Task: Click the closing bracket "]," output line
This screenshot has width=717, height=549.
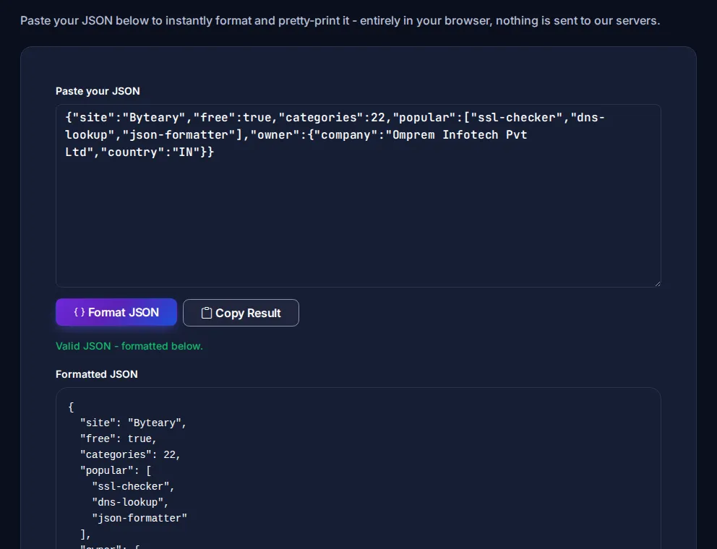Action: click(85, 534)
